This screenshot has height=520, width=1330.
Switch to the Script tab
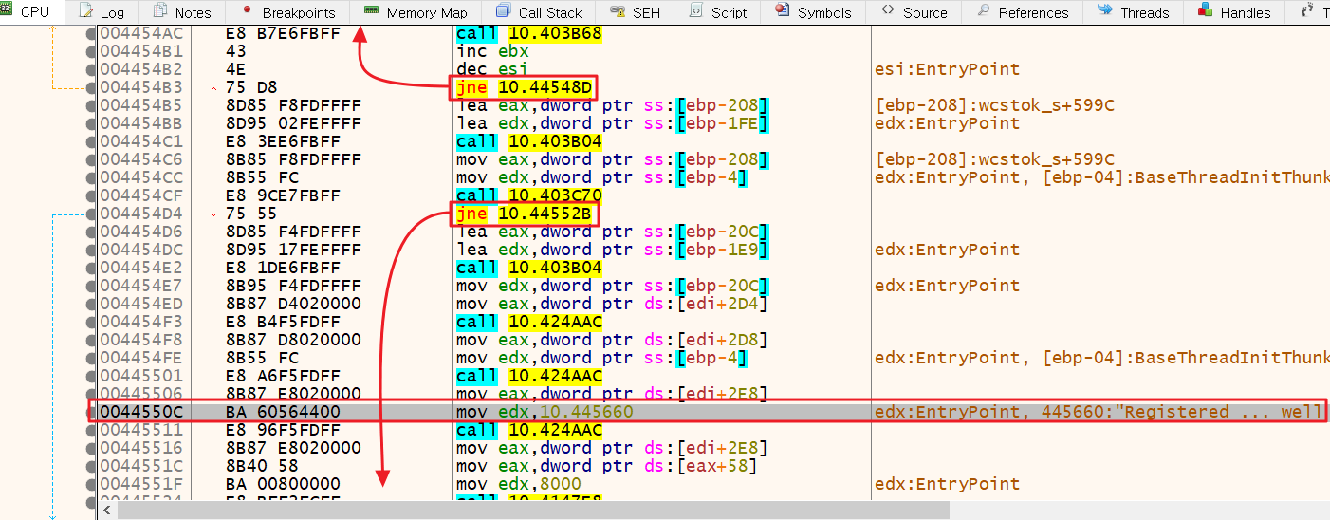[718, 12]
